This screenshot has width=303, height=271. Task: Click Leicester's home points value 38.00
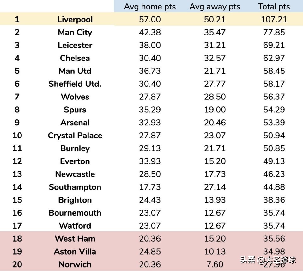[150, 45]
